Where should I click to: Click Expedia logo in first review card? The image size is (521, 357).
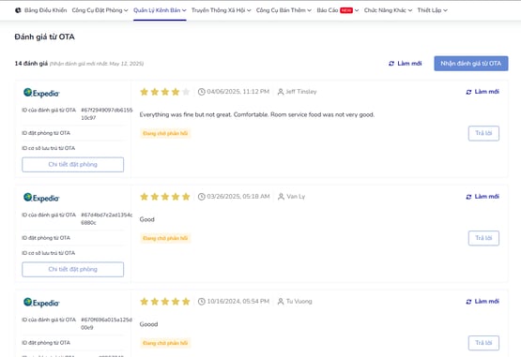41,93
